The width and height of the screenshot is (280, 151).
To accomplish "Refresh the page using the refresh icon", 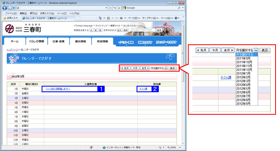I will (x=114, y=8).
